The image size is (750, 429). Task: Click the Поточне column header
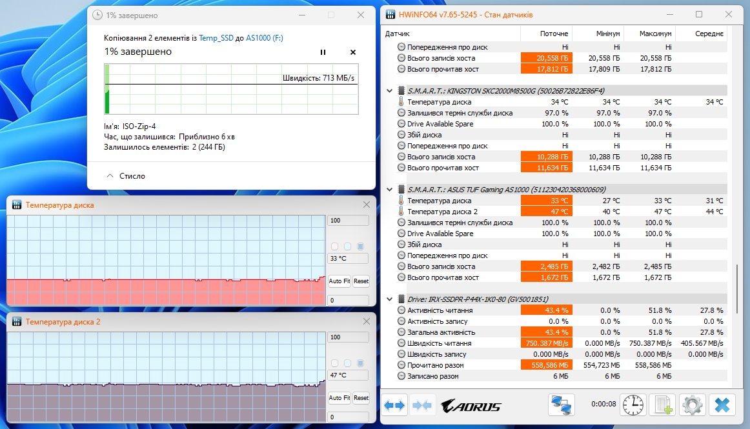click(546, 34)
